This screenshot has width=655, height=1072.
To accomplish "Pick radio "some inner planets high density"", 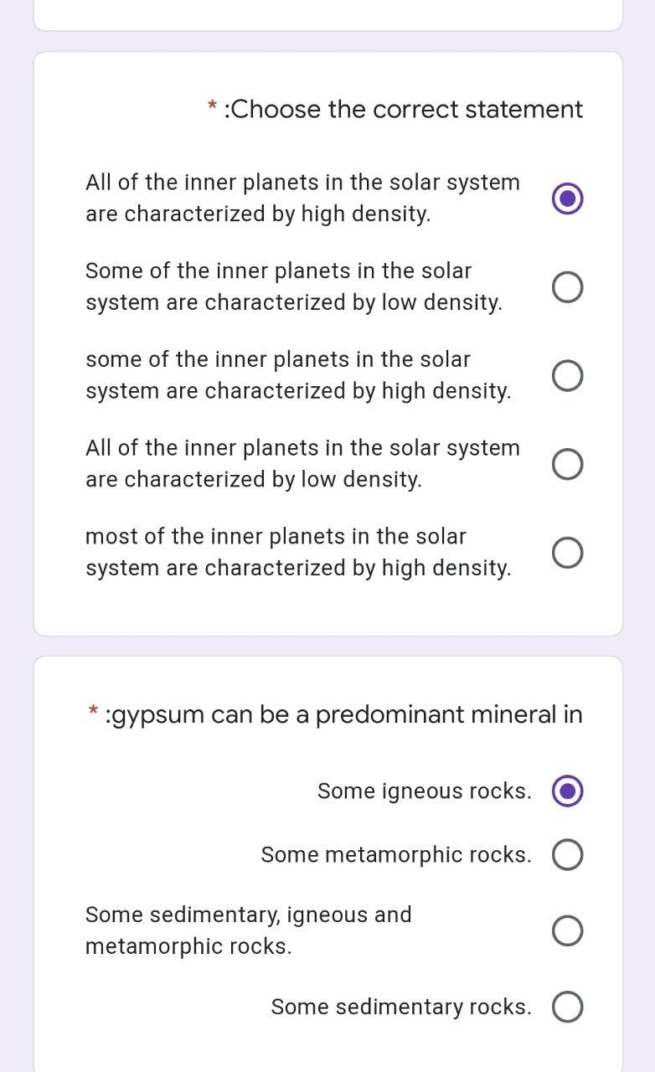I will [x=568, y=375].
